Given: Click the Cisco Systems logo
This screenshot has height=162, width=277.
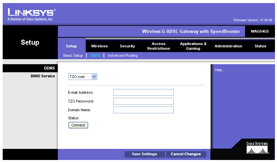Looking at the screenshot, I should (258, 148).
